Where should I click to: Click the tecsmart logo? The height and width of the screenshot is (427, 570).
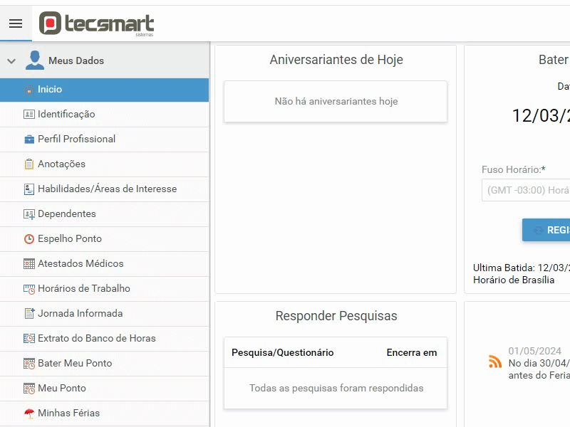pos(96,23)
